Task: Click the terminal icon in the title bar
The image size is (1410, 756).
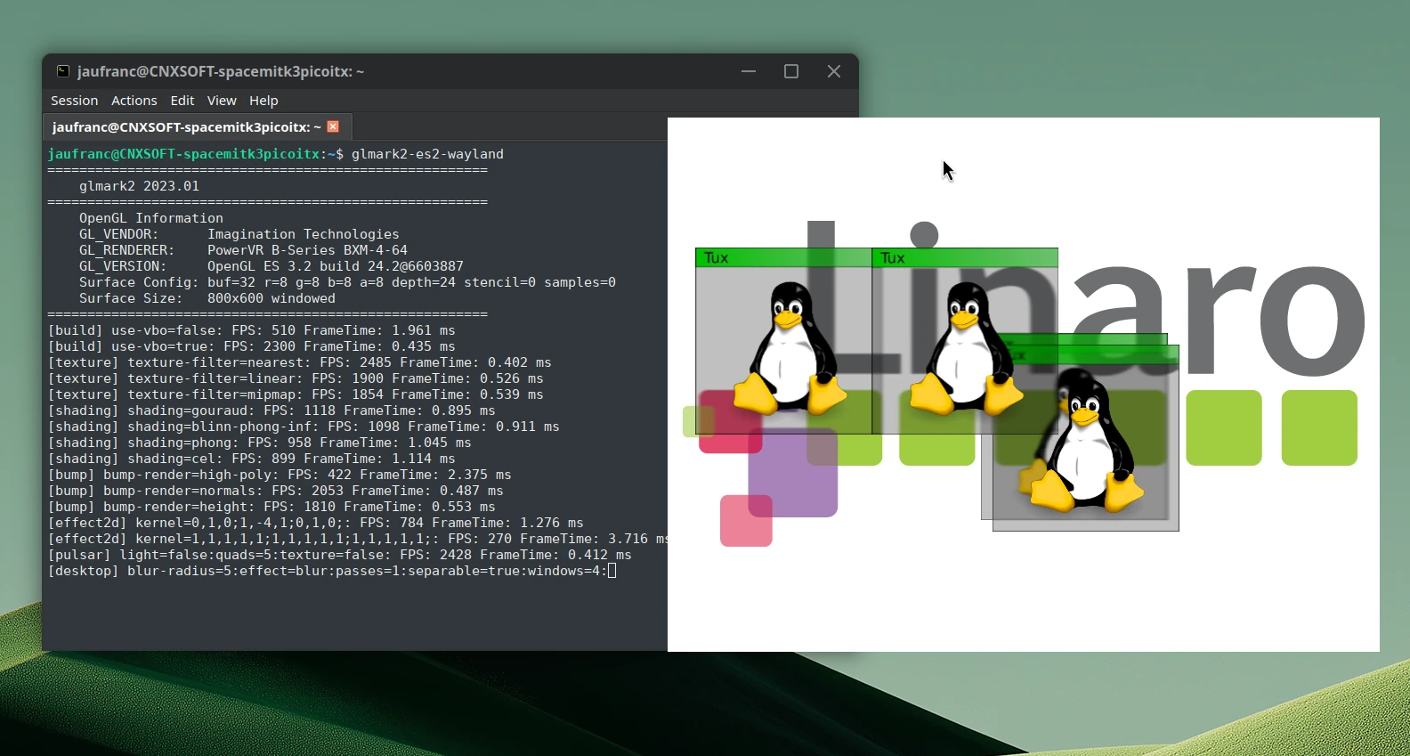Action: tap(62, 71)
